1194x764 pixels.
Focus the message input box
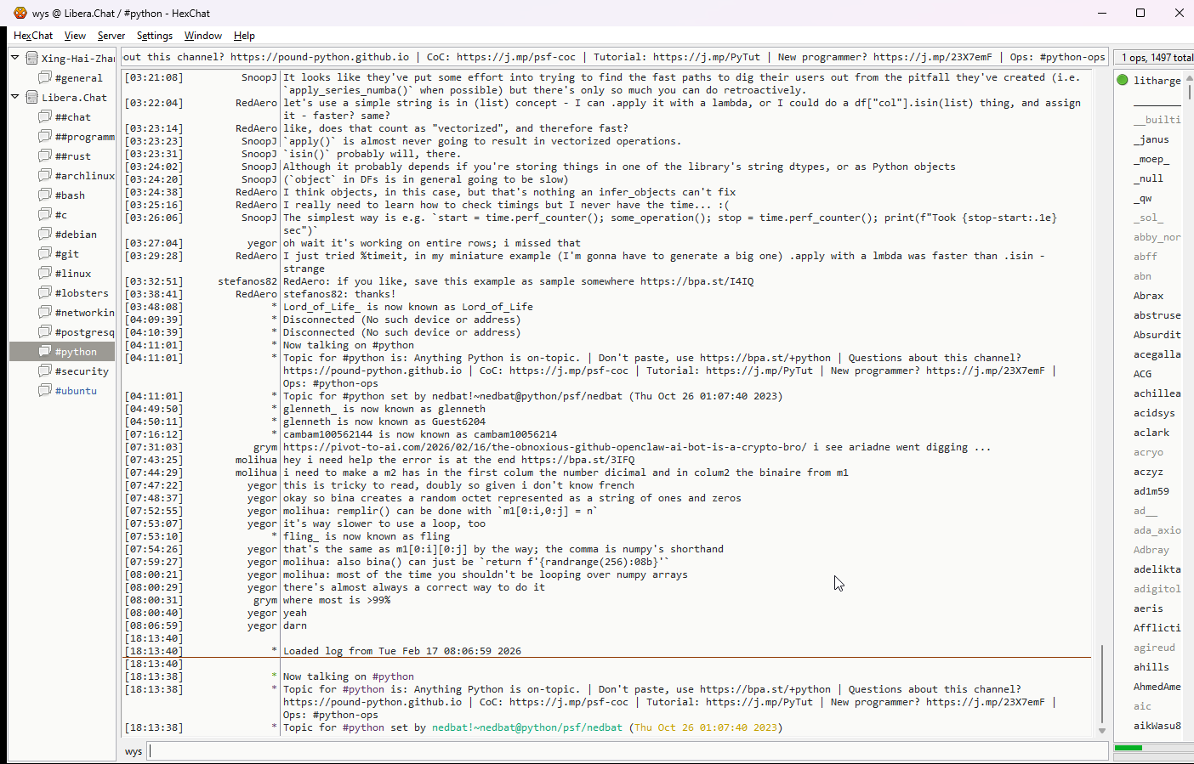[628, 751]
